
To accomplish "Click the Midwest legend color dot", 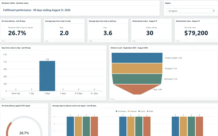I will point(128,111).
